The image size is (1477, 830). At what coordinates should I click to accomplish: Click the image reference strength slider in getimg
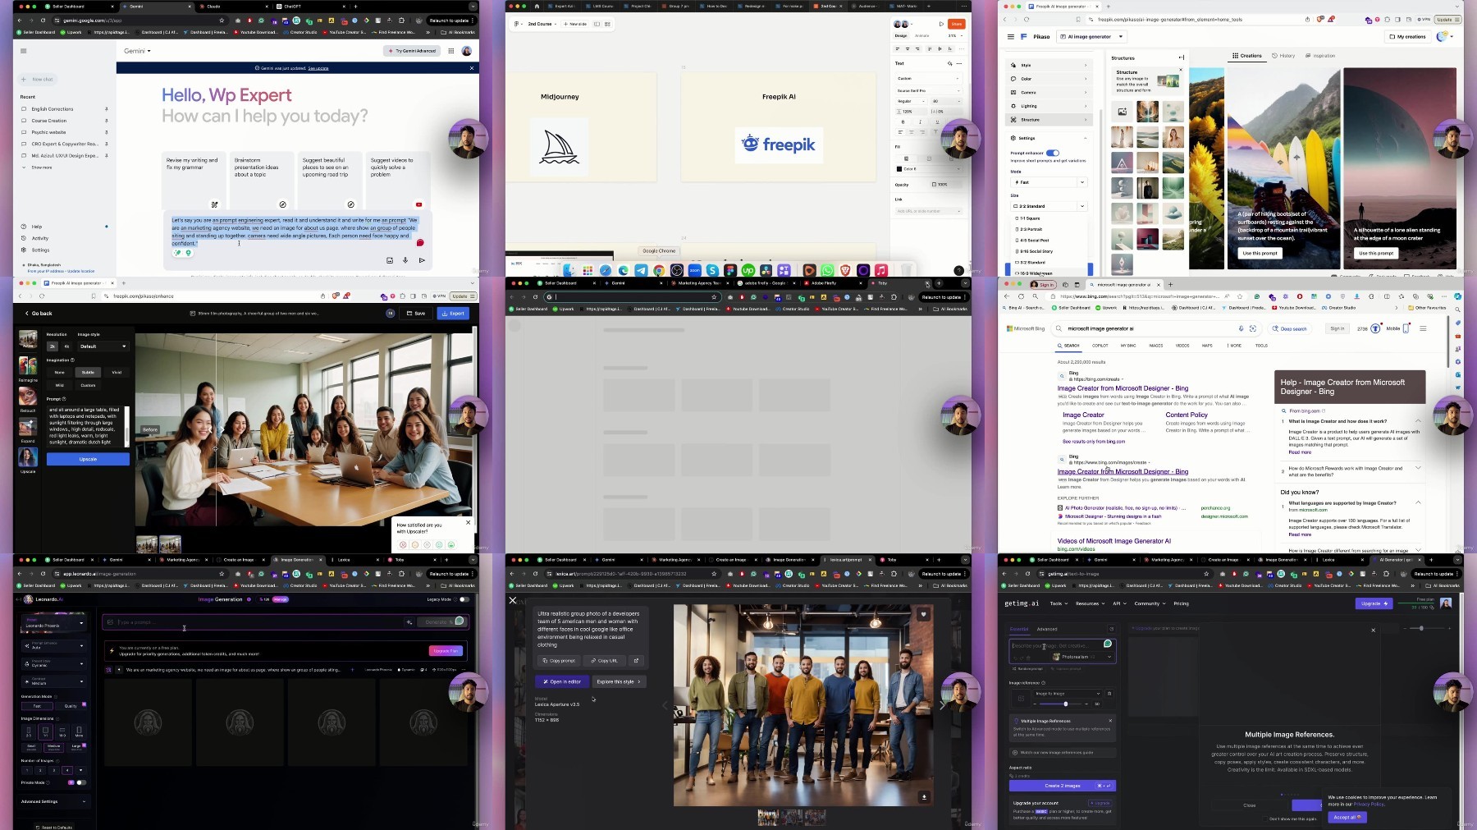[1066, 704]
